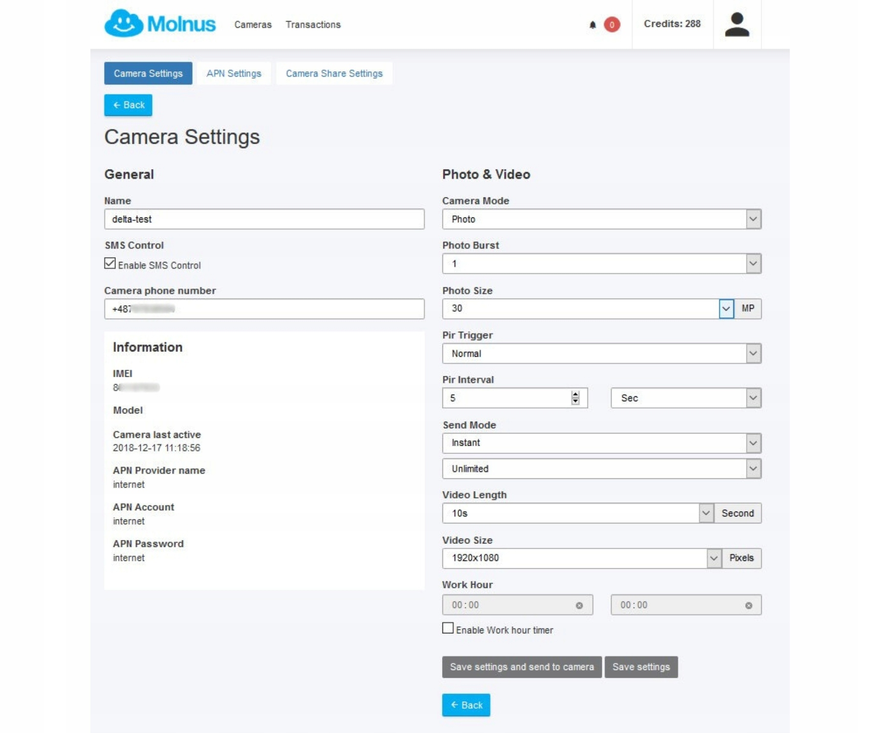This screenshot has width=880, height=733.
Task: Enable the Work hour timer checkbox
Action: click(448, 628)
